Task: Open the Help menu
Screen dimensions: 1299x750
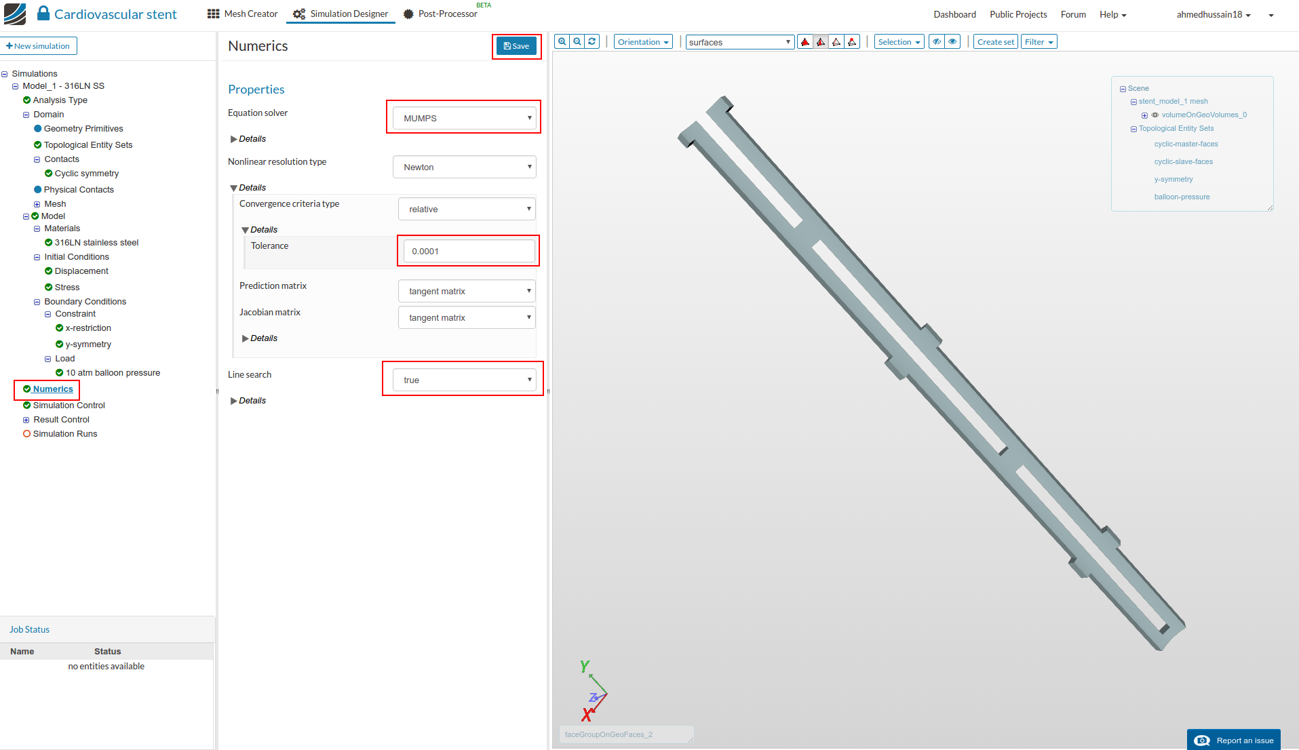Action: point(1112,14)
